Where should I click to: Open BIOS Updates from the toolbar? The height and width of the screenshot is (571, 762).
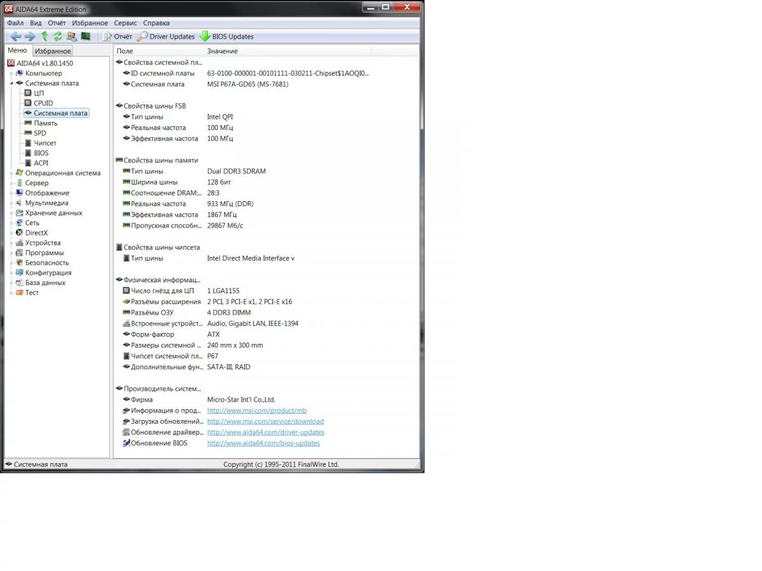[227, 36]
